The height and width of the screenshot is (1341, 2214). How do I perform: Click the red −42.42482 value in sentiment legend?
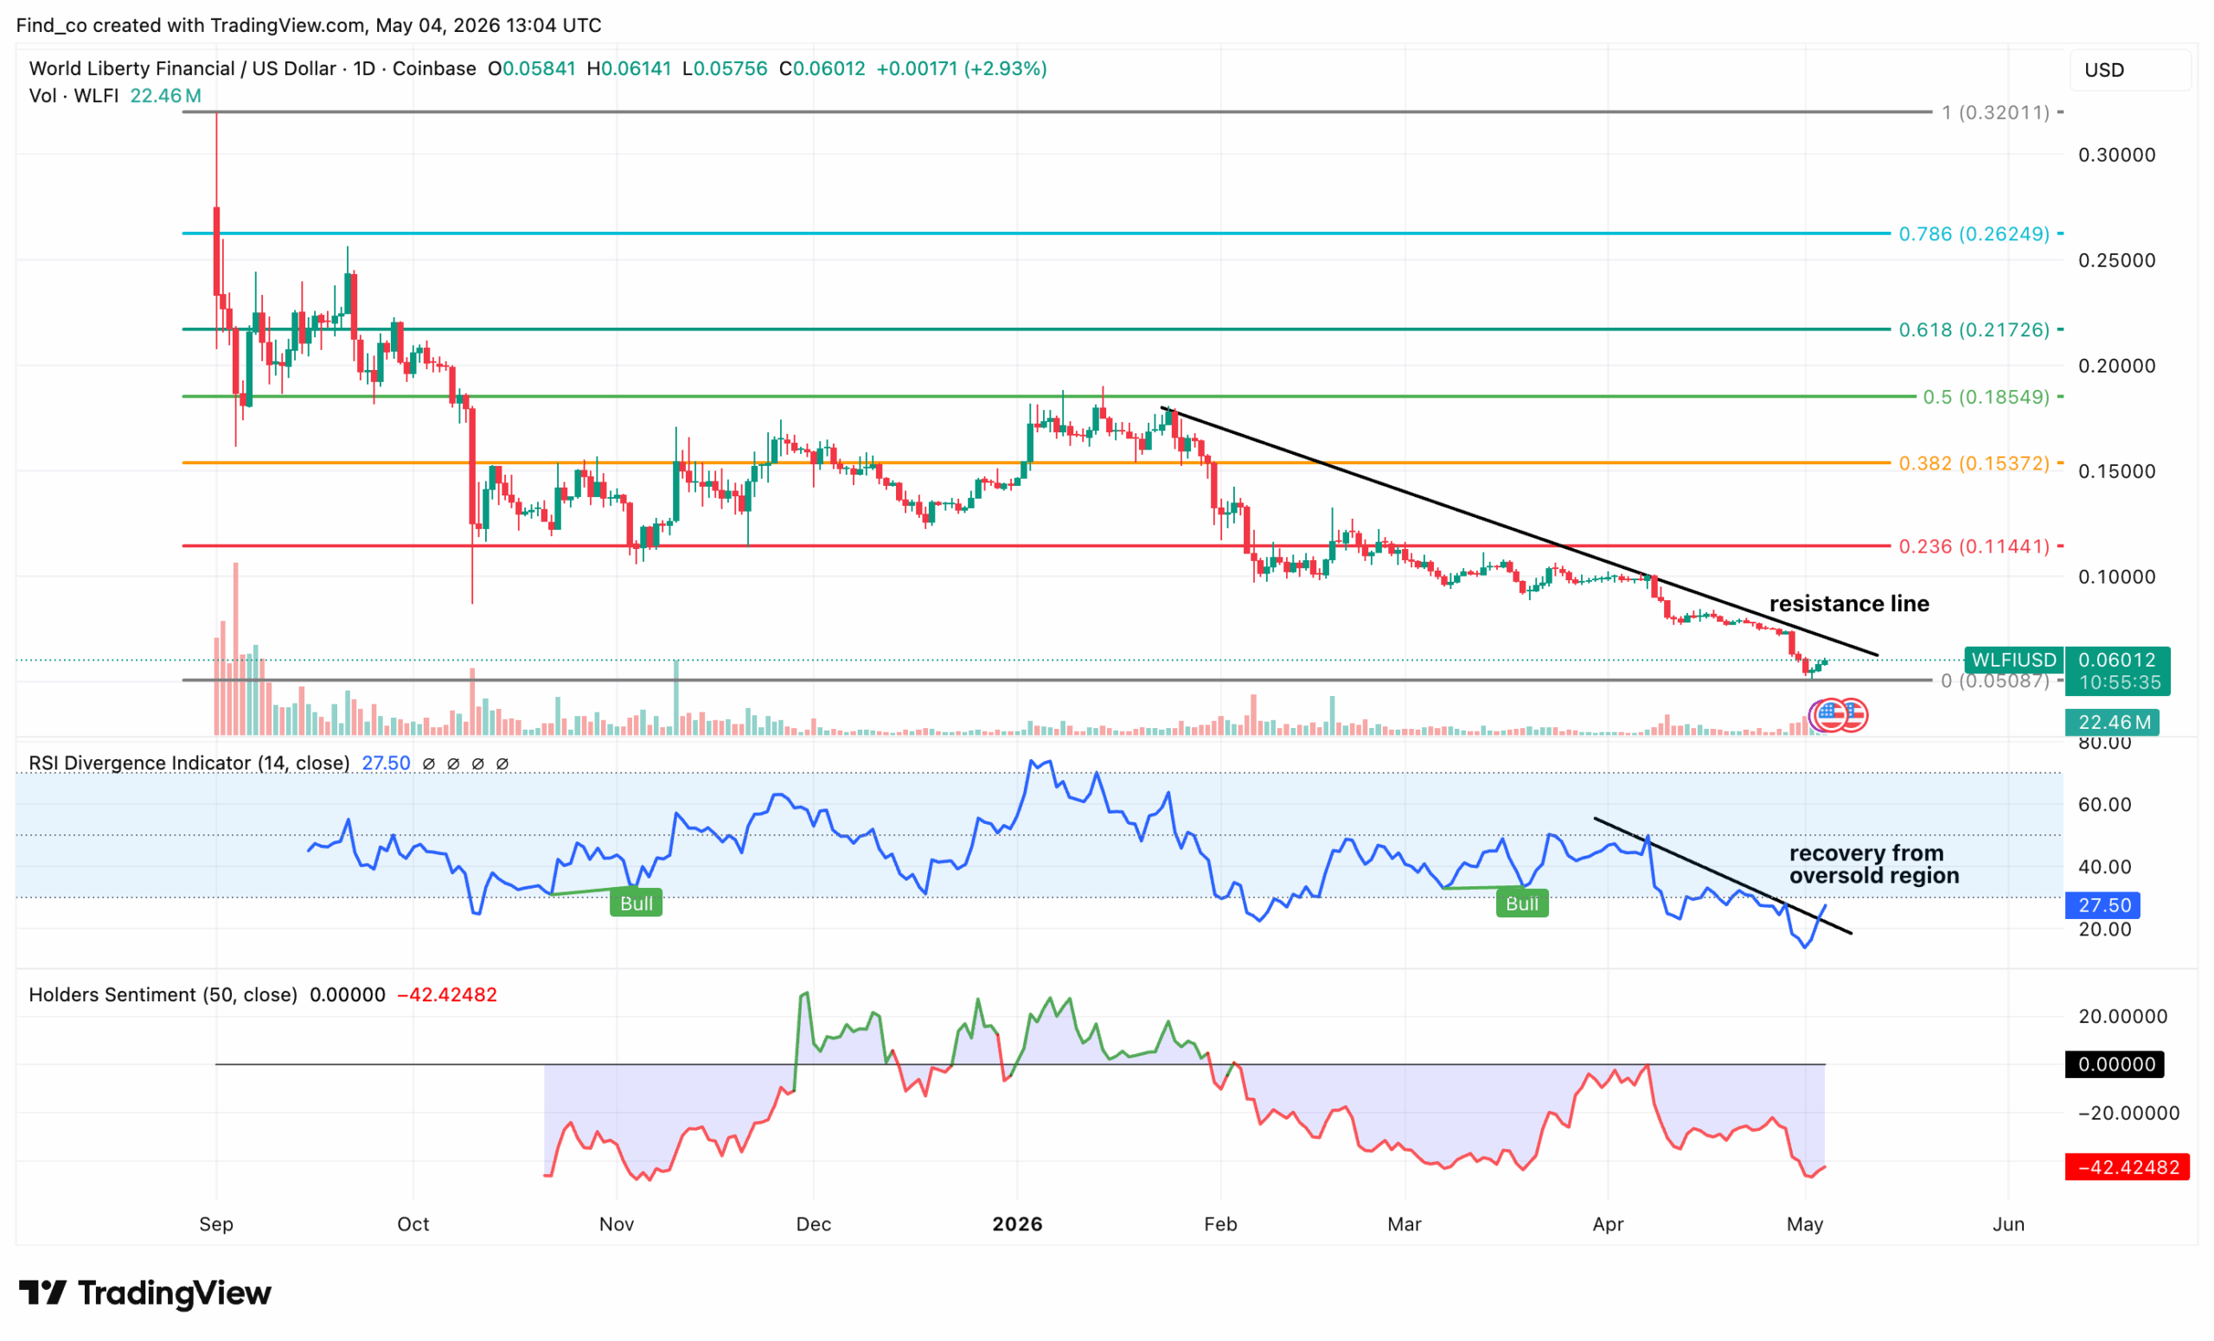tap(446, 995)
